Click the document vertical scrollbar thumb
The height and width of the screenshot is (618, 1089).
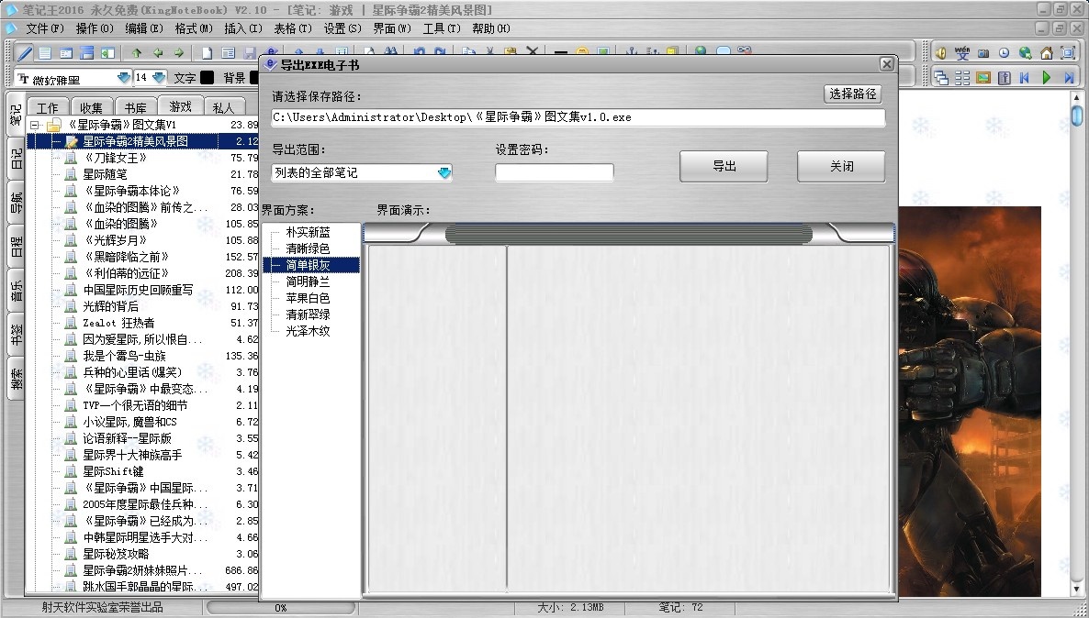pyautogui.click(x=1077, y=116)
